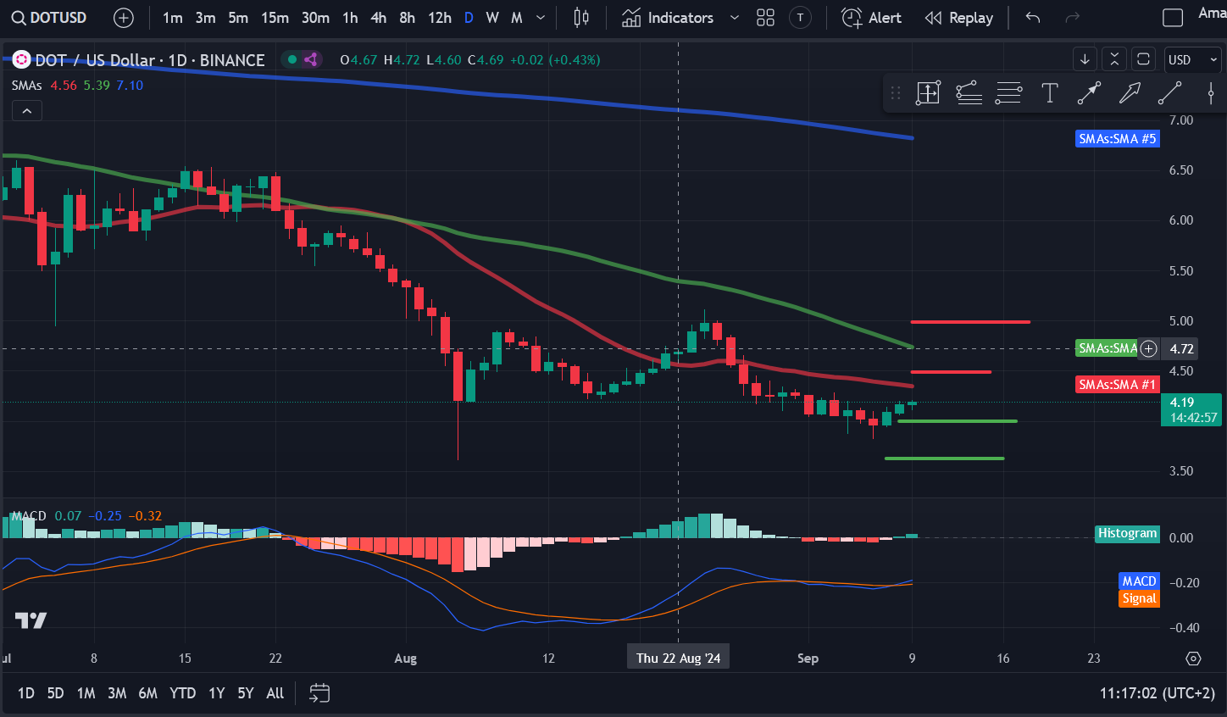Select the 4h interval
The height and width of the screenshot is (717, 1227).
click(x=379, y=18)
